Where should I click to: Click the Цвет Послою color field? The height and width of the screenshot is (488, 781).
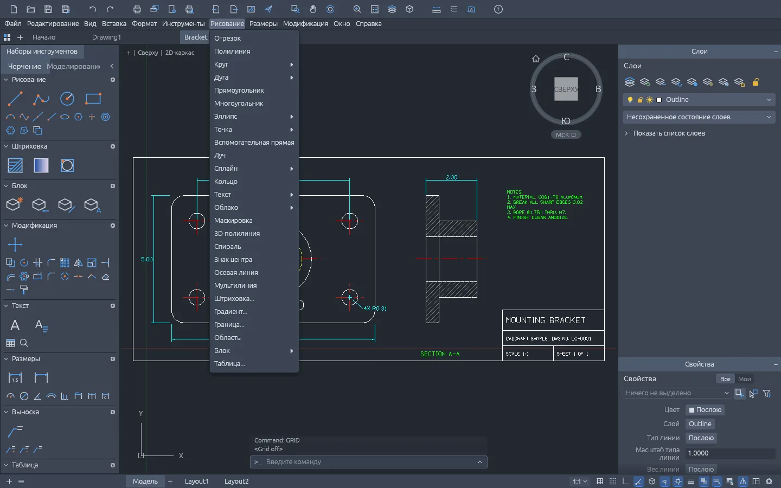click(705, 410)
